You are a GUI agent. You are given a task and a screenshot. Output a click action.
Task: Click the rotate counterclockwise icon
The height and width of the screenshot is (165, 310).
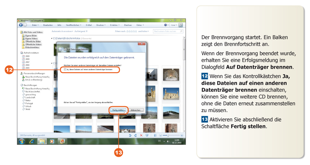pos(130,136)
